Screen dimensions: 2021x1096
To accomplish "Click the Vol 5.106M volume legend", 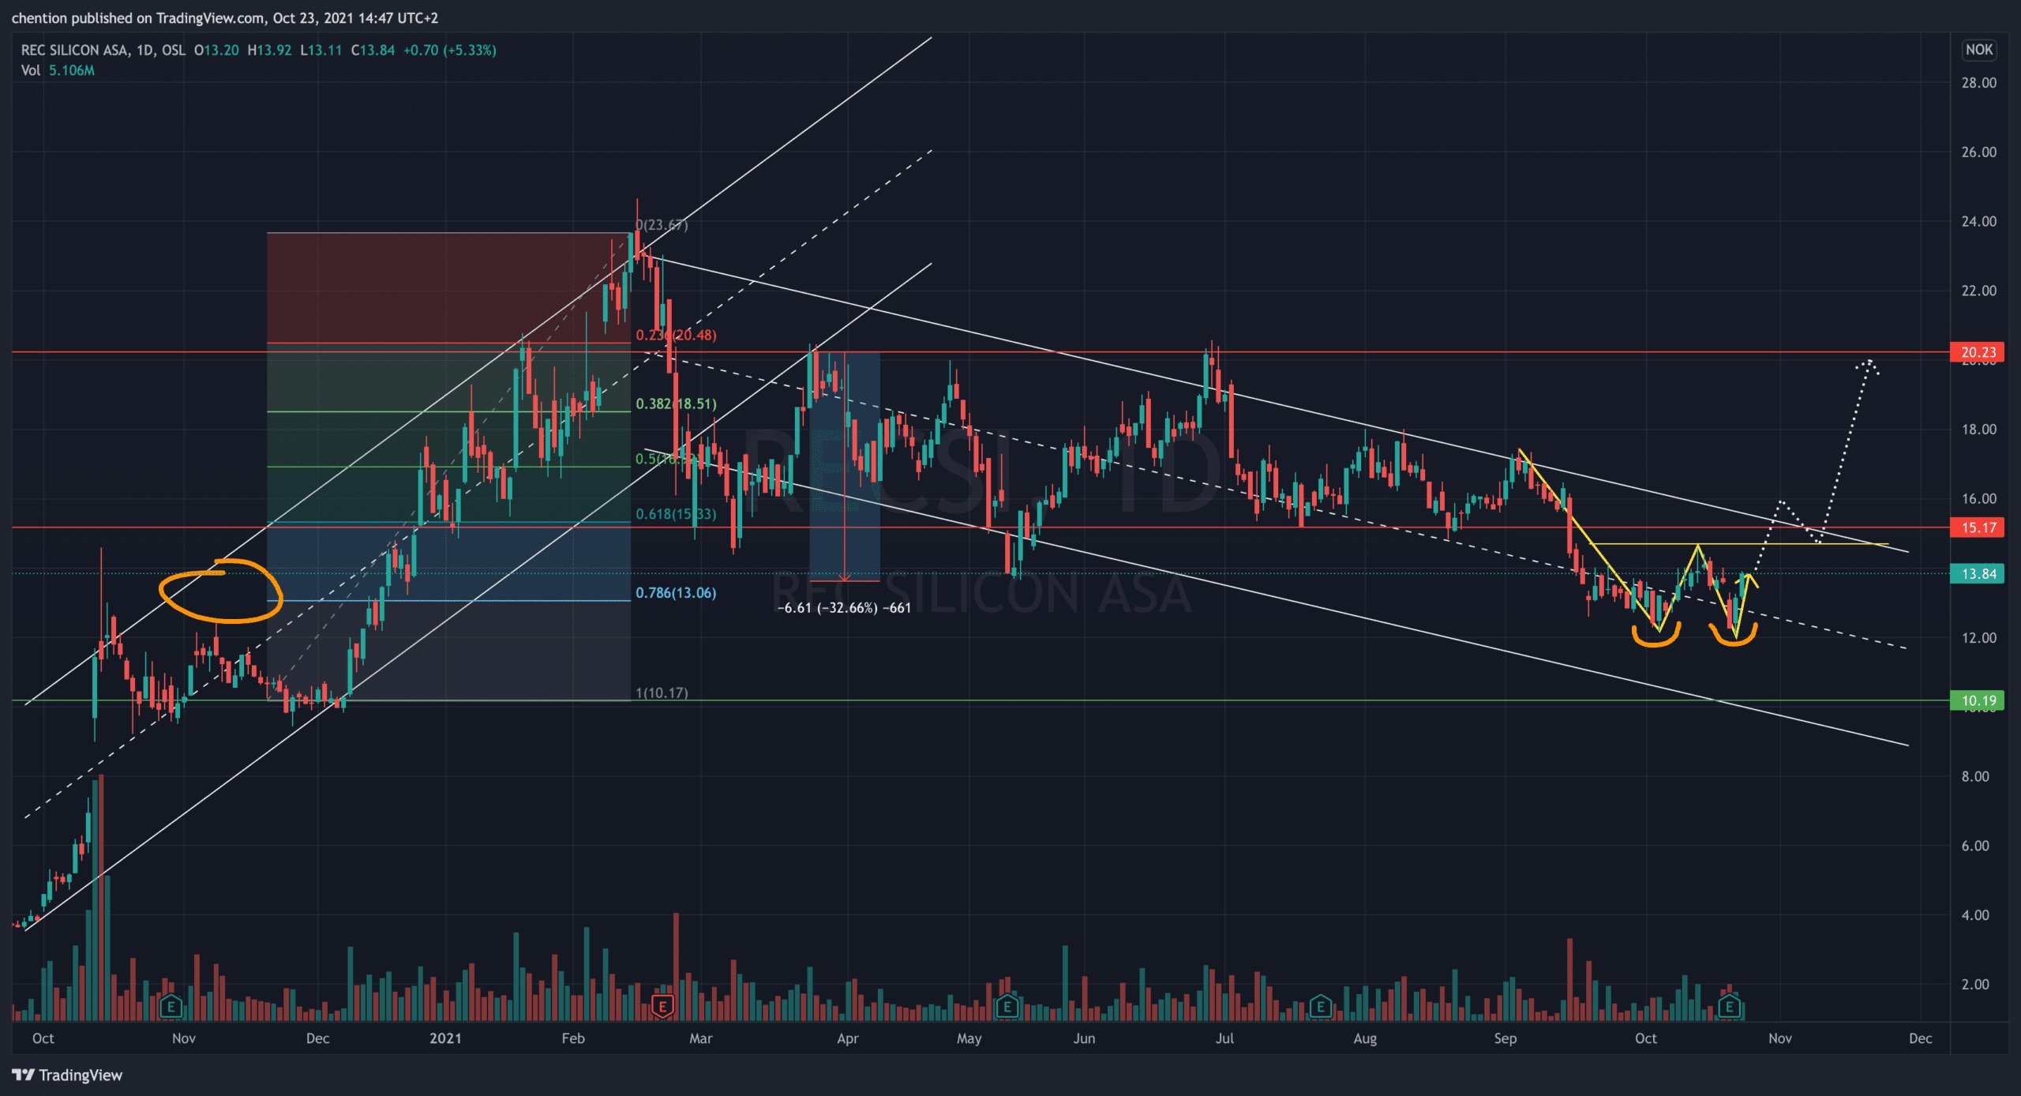I will coord(58,70).
